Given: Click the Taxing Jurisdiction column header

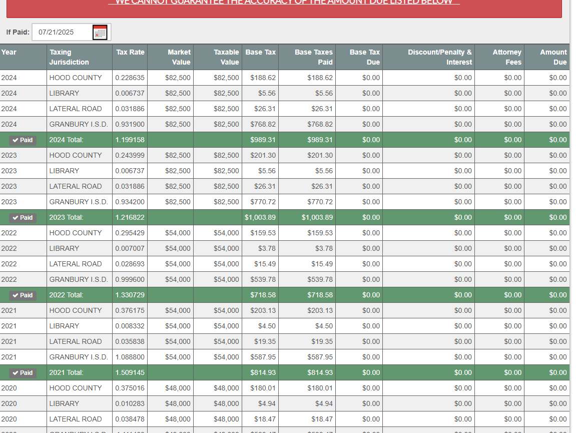Looking at the screenshot, I should [69, 57].
